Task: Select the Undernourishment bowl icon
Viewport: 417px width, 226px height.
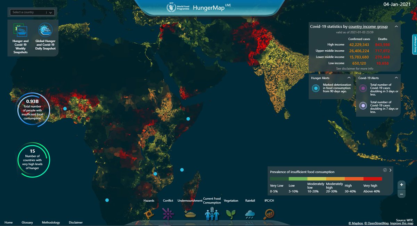Action: [190, 214]
